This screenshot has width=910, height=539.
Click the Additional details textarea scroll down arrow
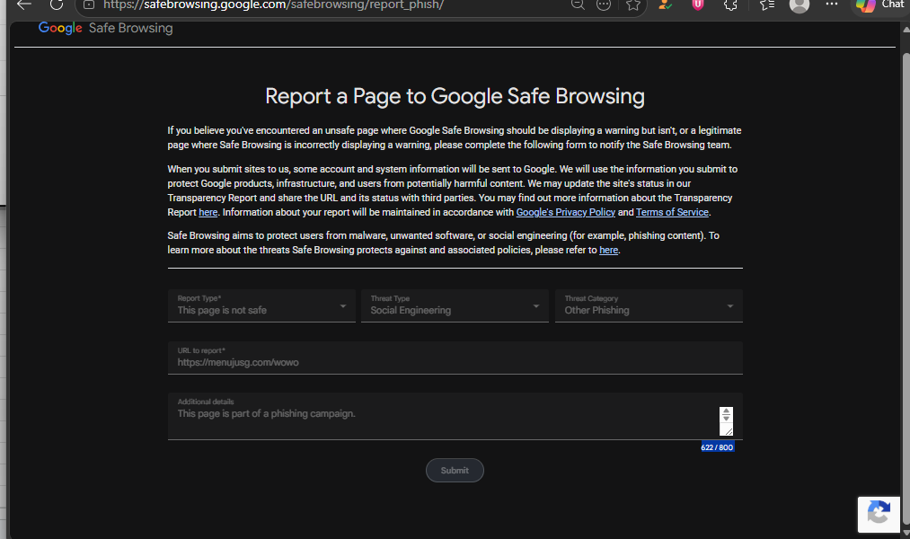pyautogui.click(x=726, y=418)
